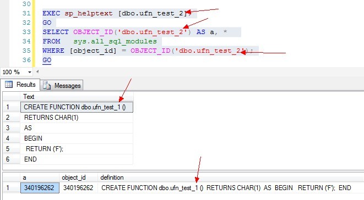Place cursor on line 31 EXEC statement
The width and height of the screenshot is (364, 200).
pyautogui.click(x=116, y=13)
